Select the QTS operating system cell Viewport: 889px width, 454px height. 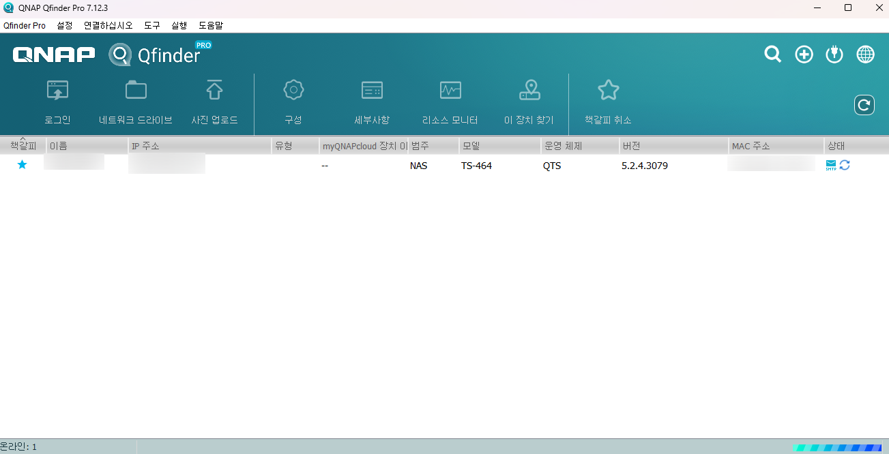[x=552, y=166]
